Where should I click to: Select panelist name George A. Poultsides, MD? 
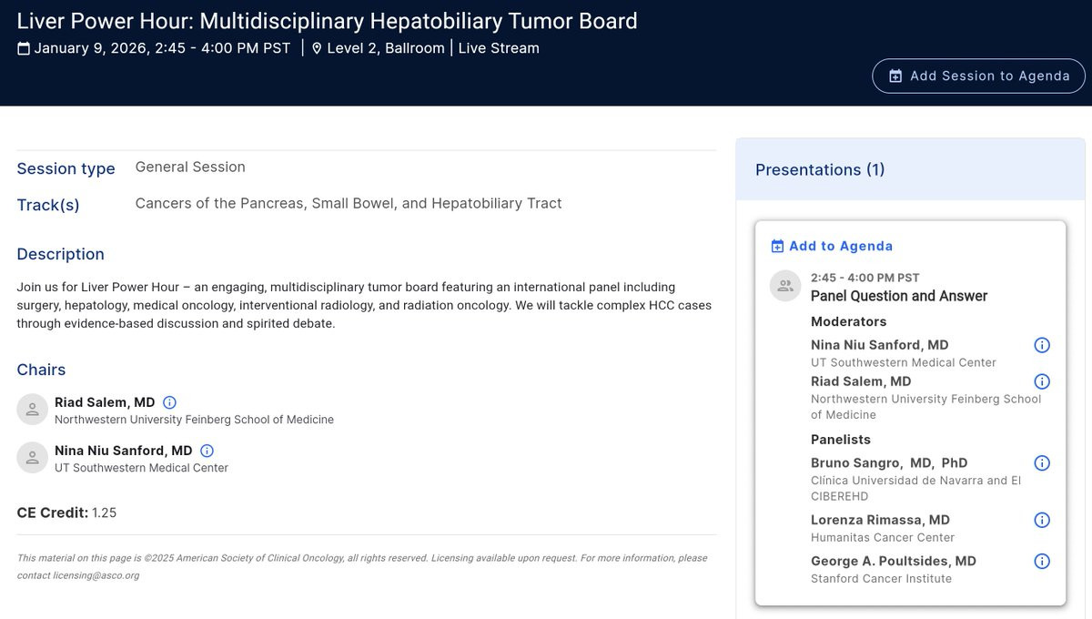tap(893, 562)
